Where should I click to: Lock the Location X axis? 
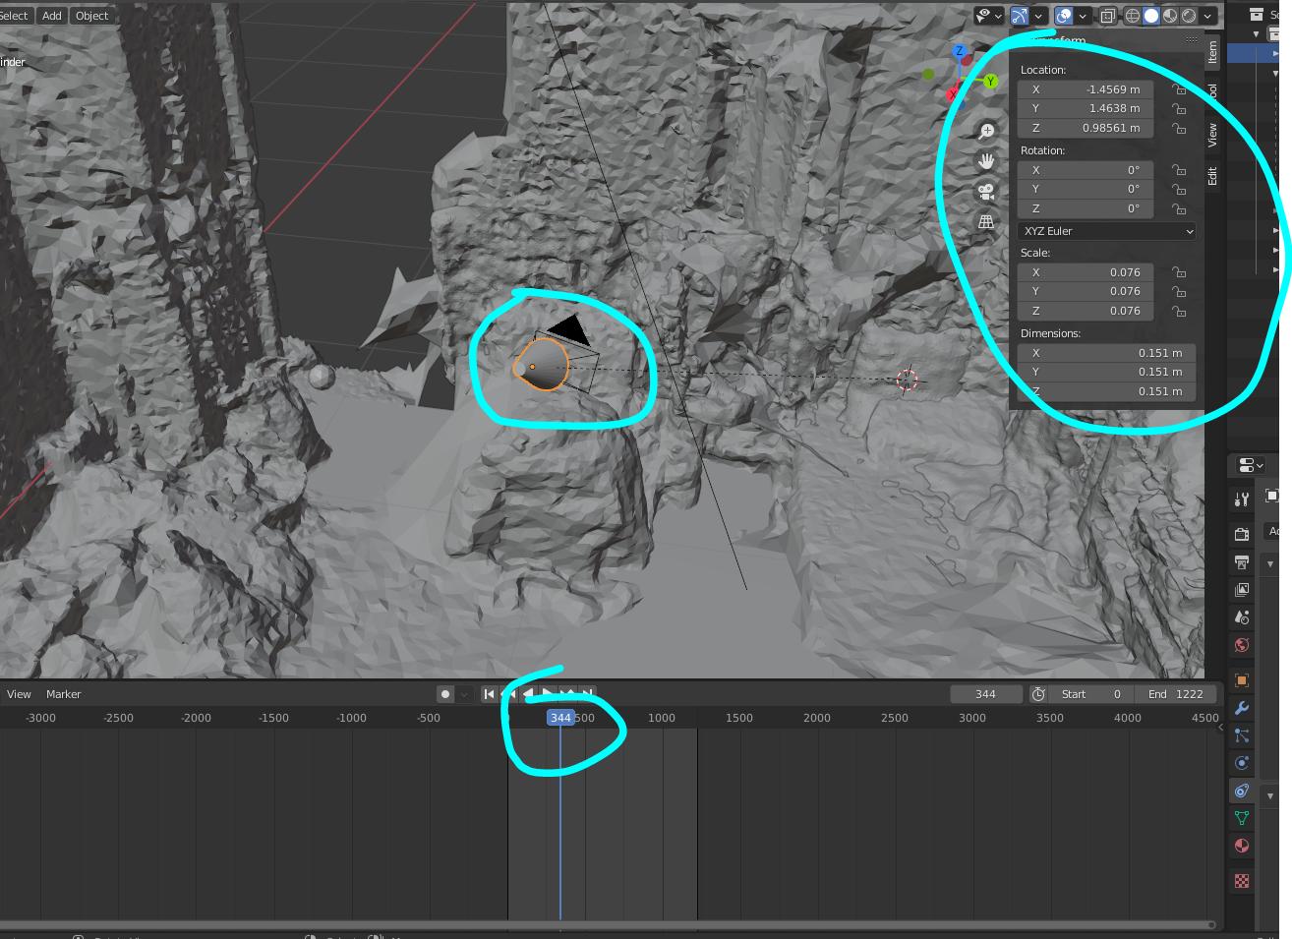(x=1178, y=89)
